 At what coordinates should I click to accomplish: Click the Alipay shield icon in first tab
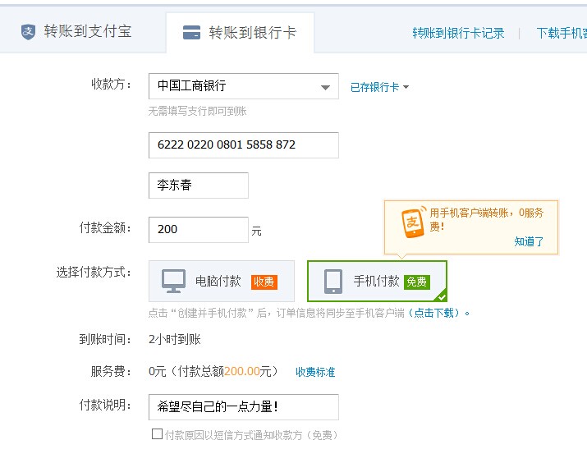click(x=28, y=33)
